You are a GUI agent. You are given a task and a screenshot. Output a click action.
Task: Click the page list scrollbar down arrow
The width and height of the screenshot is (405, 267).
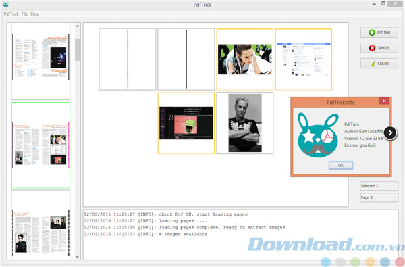point(78,257)
